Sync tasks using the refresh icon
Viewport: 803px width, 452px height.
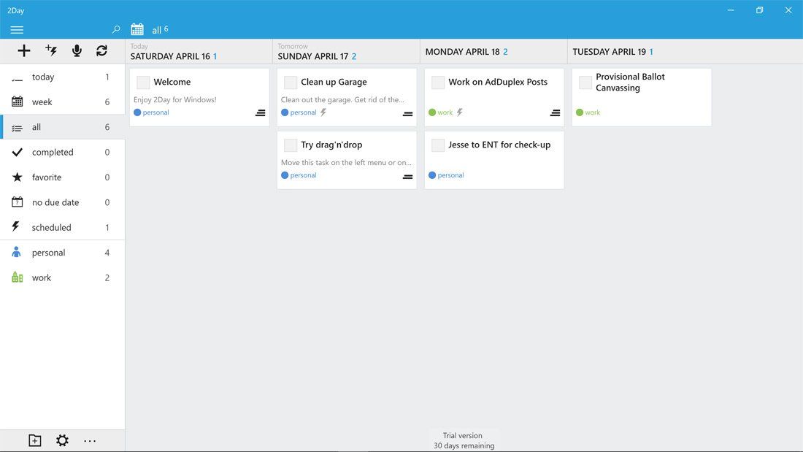(102, 50)
